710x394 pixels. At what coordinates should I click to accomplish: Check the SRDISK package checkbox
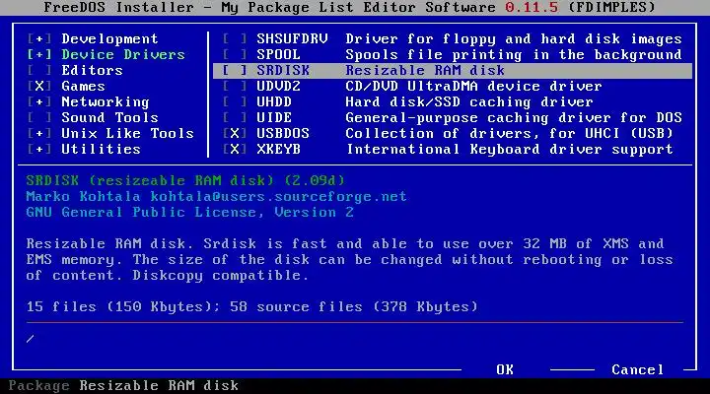tap(235, 71)
